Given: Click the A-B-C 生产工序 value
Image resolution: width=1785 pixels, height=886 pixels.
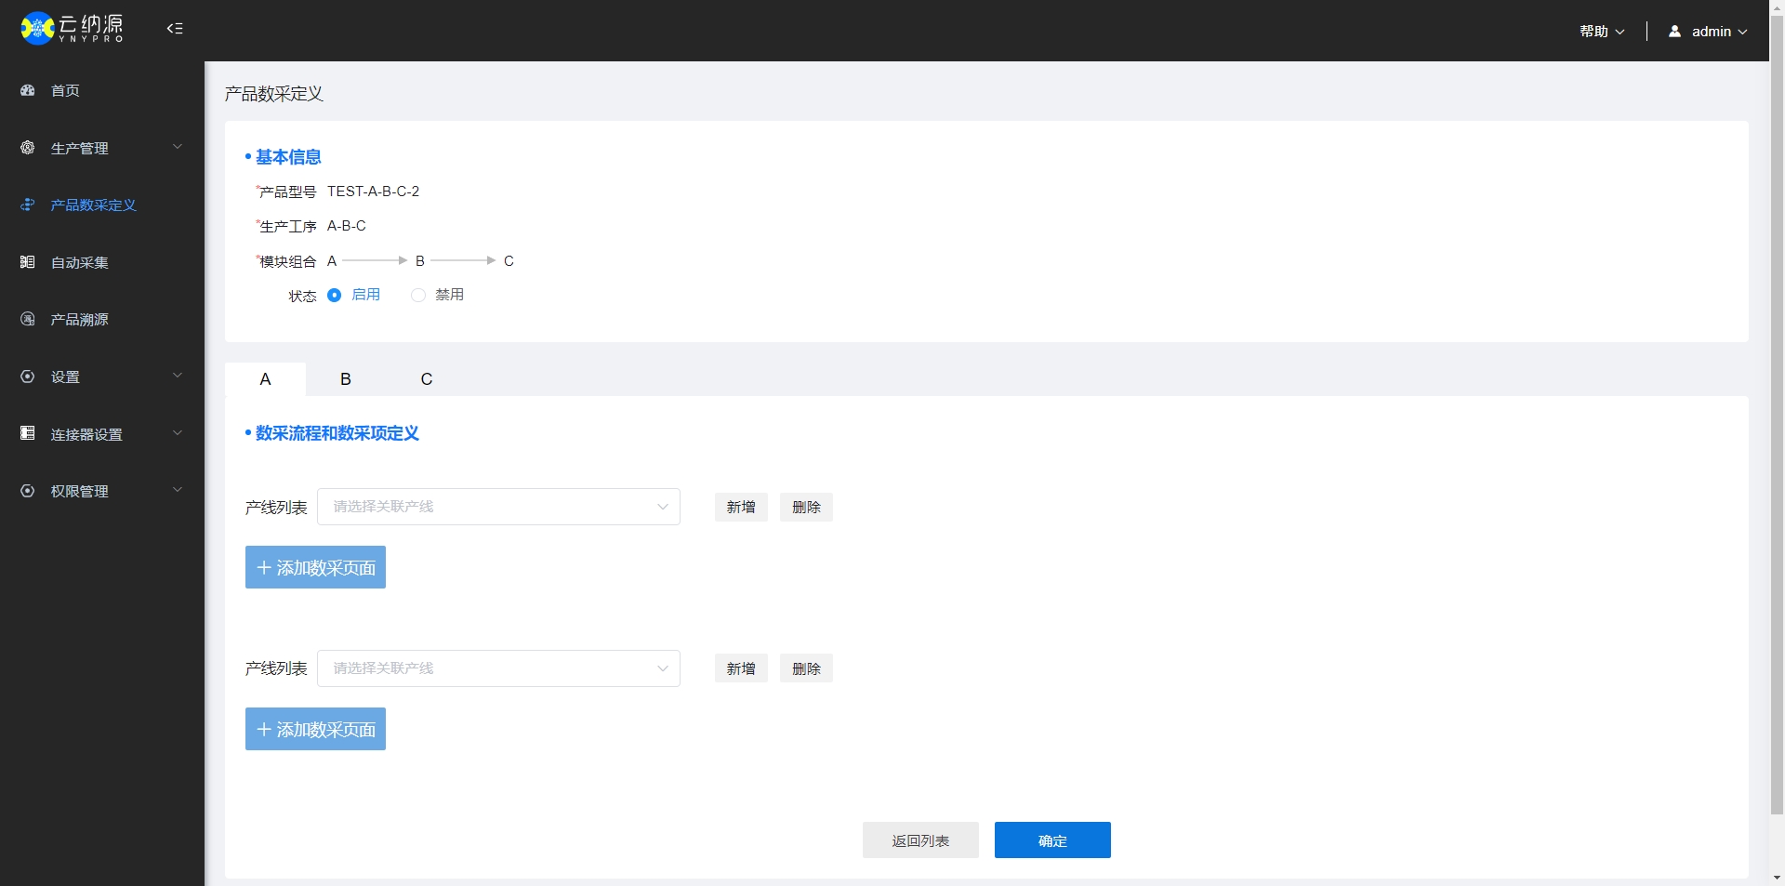Looking at the screenshot, I should [x=347, y=226].
